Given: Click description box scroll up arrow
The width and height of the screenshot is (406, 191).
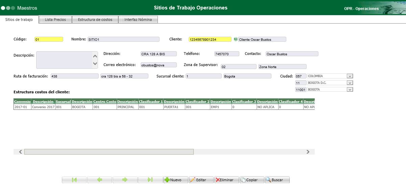Looking at the screenshot, I should pos(95,56).
